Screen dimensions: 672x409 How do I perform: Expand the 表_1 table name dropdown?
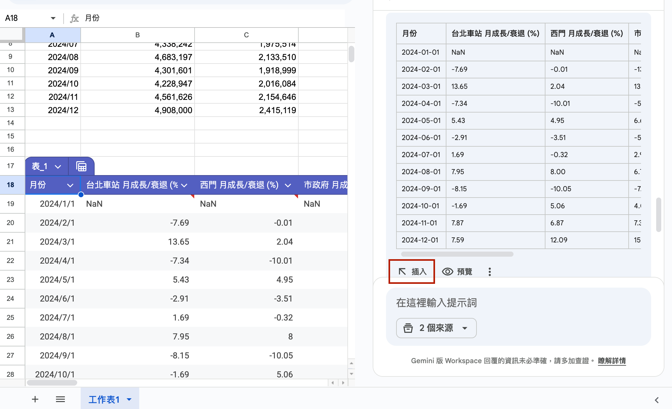click(58, 167)
